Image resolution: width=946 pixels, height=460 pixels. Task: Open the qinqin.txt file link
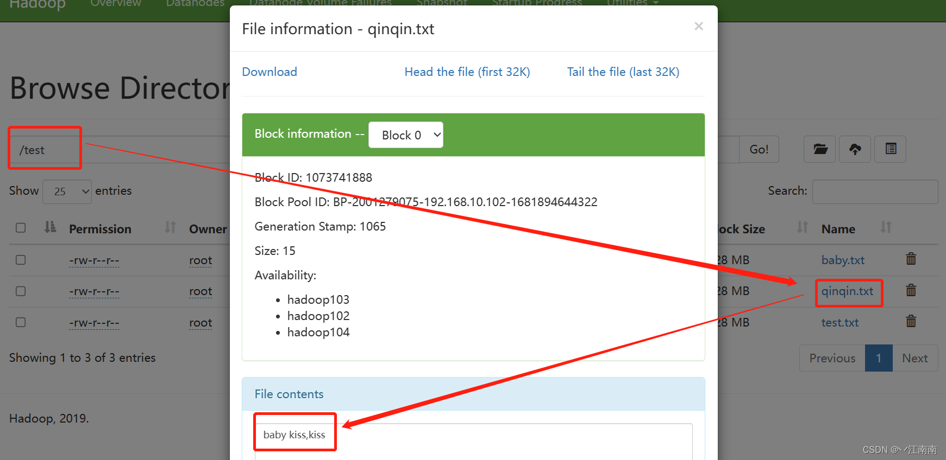(847, 291)
